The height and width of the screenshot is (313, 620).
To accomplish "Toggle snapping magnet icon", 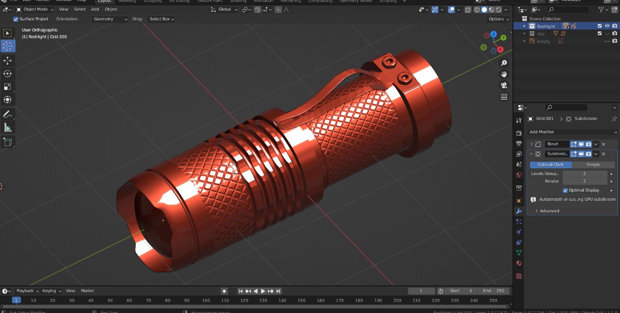I will click(x=257, y=10).
